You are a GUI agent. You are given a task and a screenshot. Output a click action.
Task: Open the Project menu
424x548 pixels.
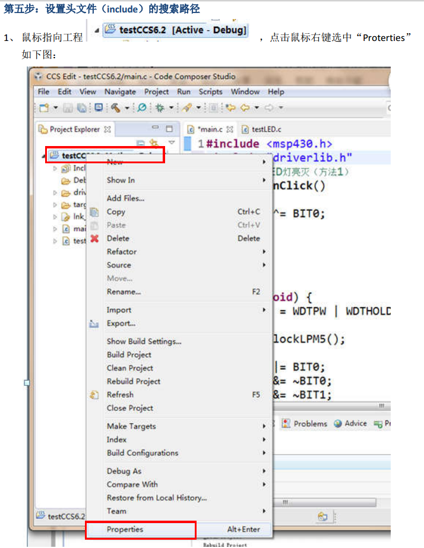[x=156, y=92]
